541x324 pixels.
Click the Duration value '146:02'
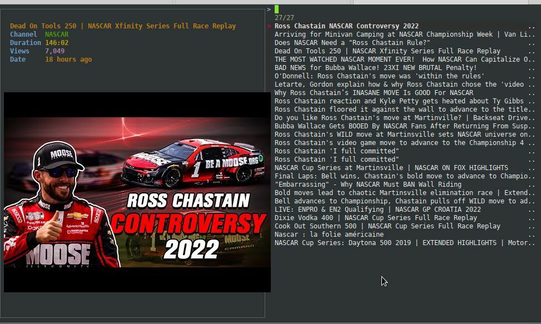pos(57,43)
